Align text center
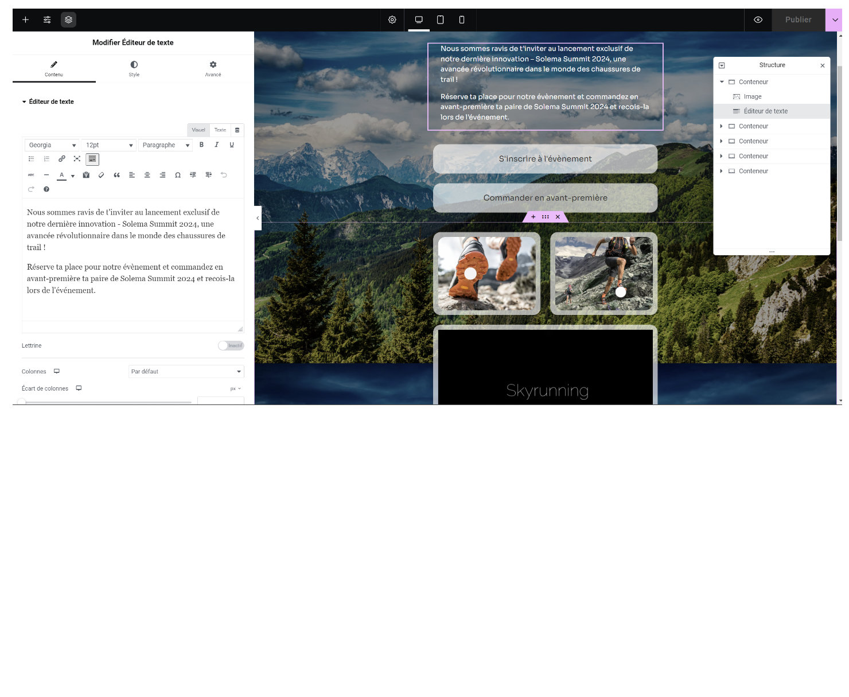849x697 pixels. 147,175
